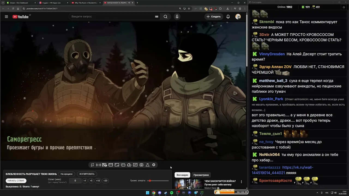Go to YouTube home via the logo

click(x=20, y=17)
